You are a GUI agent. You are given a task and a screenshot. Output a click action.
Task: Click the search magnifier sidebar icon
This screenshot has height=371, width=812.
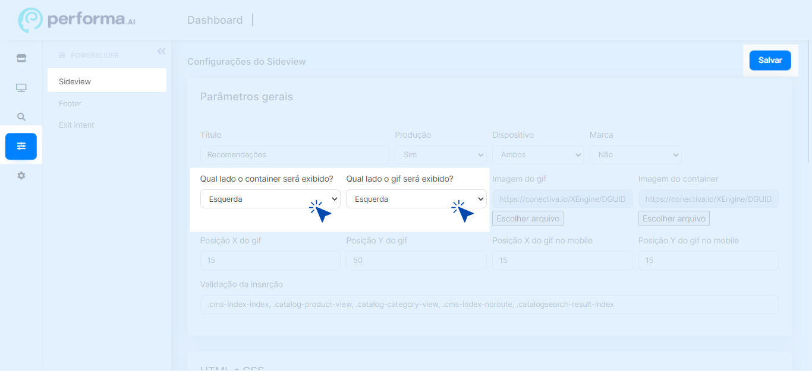21,117
